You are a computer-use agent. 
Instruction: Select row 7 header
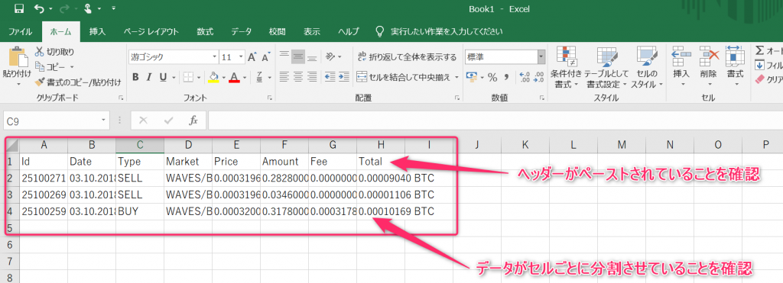point(9,261)
